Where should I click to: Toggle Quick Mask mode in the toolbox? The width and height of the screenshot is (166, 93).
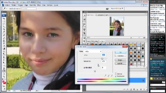(x=4, y=86)
